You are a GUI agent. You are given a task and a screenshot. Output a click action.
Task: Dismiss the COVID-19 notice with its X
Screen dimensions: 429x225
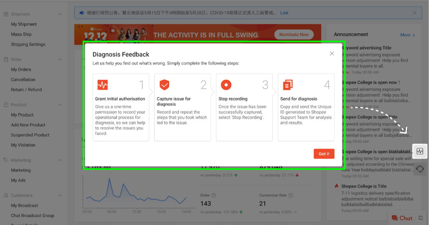click(x=415, y=12)
